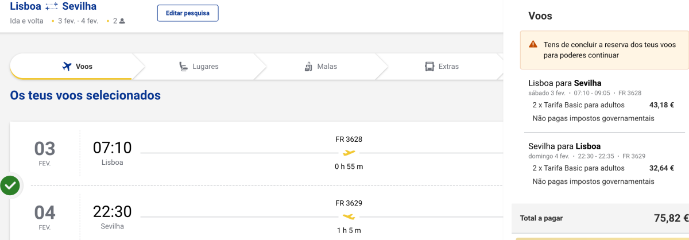
Task: Click the seat icon beside Lugares
Action: 184,67
